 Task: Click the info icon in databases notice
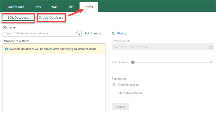[x=6, y=49]
